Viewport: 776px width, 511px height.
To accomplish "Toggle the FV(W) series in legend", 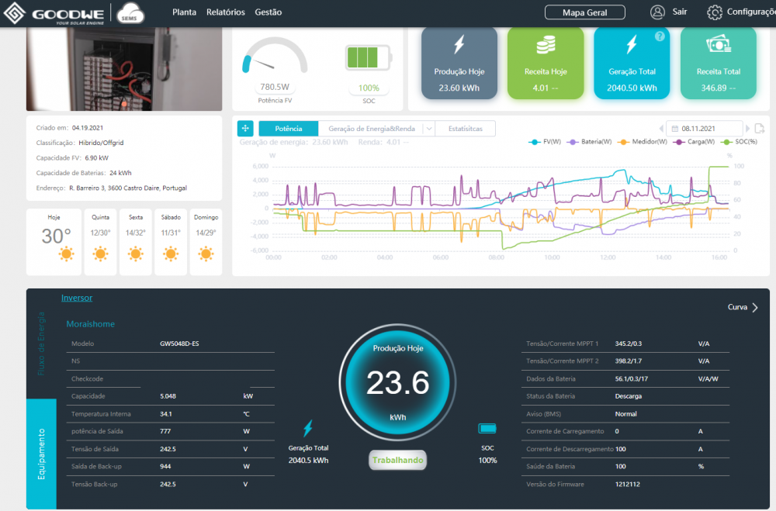I will click(x=545, y=142).
